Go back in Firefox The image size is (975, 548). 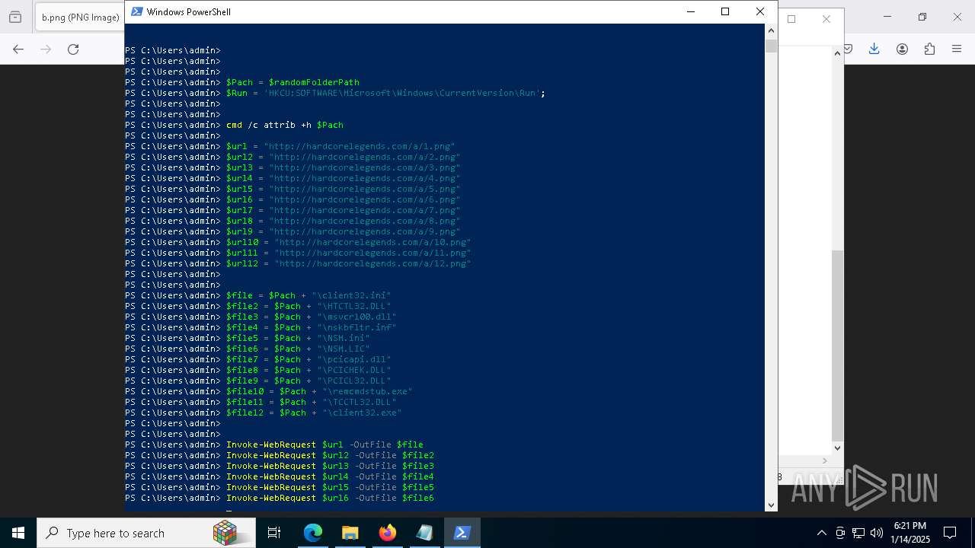(18, 49)
